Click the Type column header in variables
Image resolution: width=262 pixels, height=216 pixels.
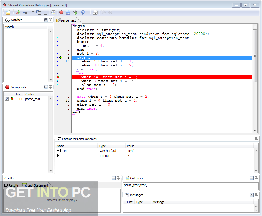coord(112,146)
